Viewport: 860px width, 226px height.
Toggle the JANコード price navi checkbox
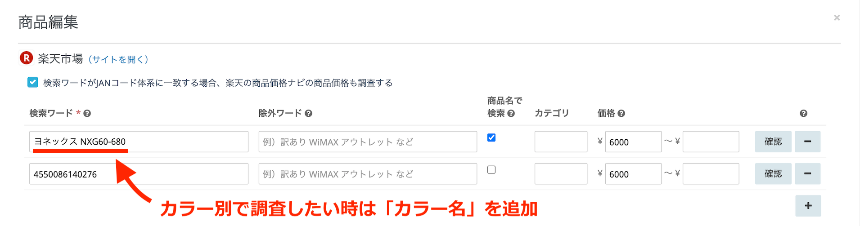coord(33,83)
